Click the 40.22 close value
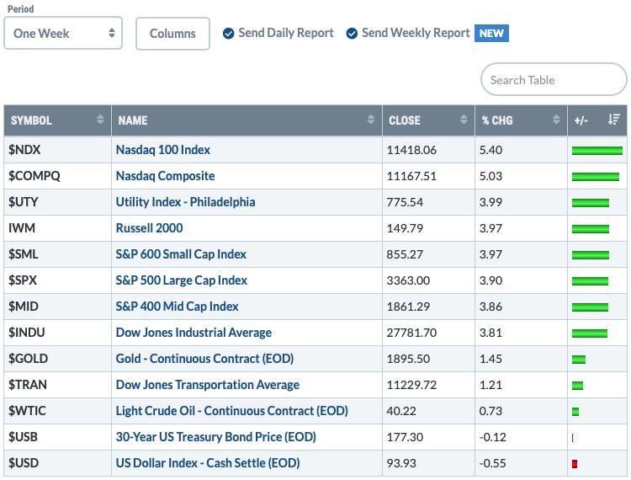This screenshot has height=480, width=631. [x=401, y=411]
